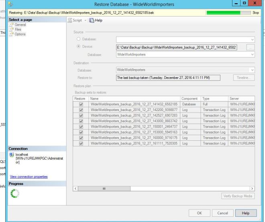Click the horizontal scrollbar thumb
The image size is (265, 222).
pos(104,189)
